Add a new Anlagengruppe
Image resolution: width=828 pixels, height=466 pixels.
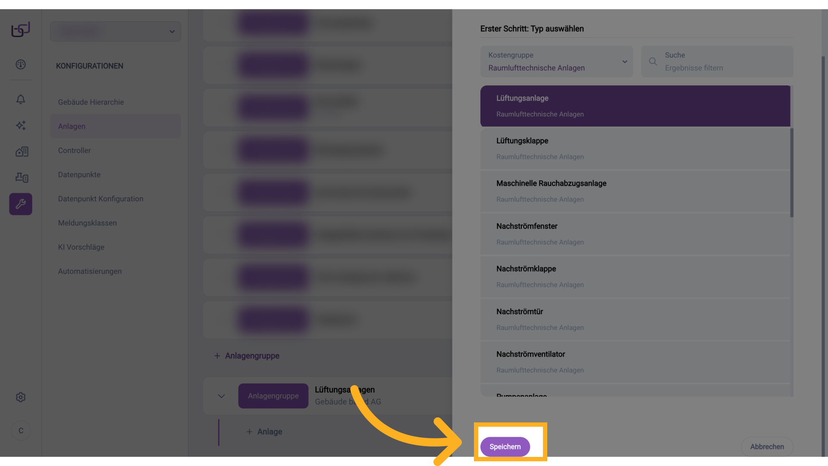247,356
